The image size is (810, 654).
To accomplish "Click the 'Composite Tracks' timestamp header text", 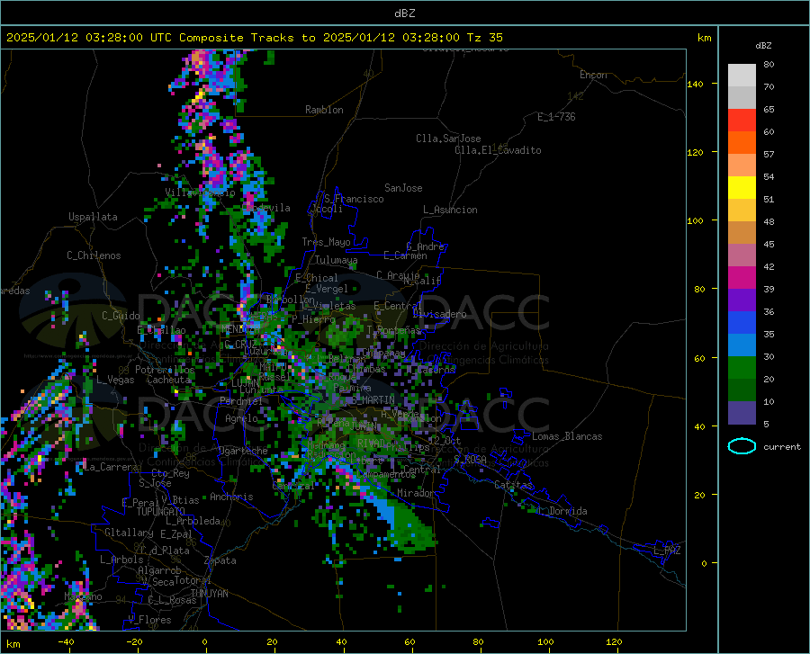I will click(254, 38).
